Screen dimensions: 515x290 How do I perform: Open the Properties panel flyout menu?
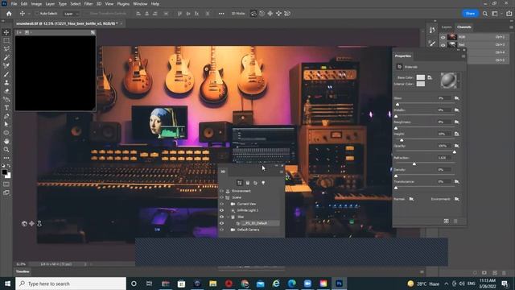click(x=463, y=56)
